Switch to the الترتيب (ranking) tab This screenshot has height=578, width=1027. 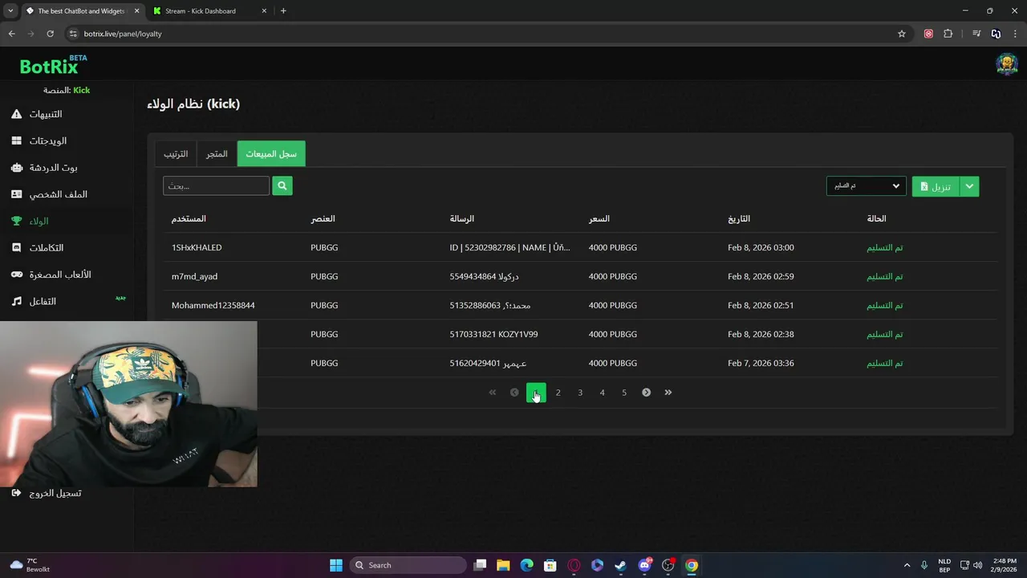click(x=176, y=153)
